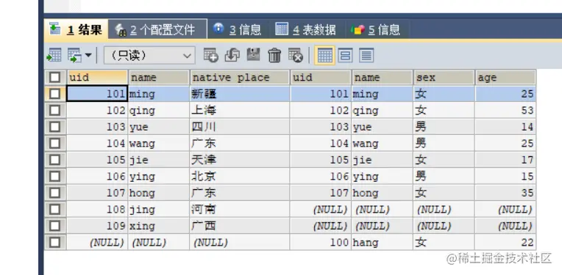Image resolution: width=562 pixels, height=275 pixels.
Task: Open the (只读) read-only mode dropdown
Action: [149, 55]
